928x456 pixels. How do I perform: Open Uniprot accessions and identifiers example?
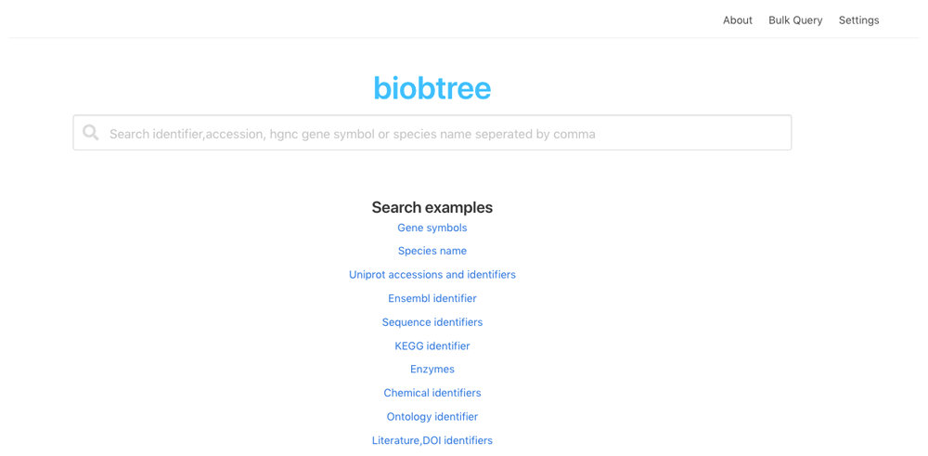pyautogui.click(x=432, y=274)
